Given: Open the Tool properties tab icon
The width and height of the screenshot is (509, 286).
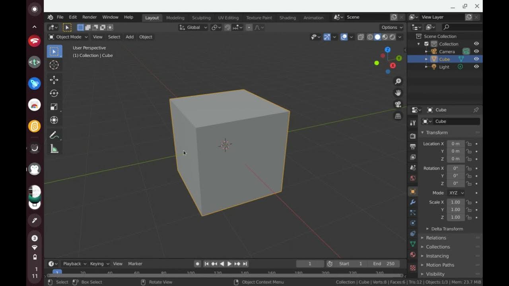Looking at the screenshot, I should (x=413, y=123).
